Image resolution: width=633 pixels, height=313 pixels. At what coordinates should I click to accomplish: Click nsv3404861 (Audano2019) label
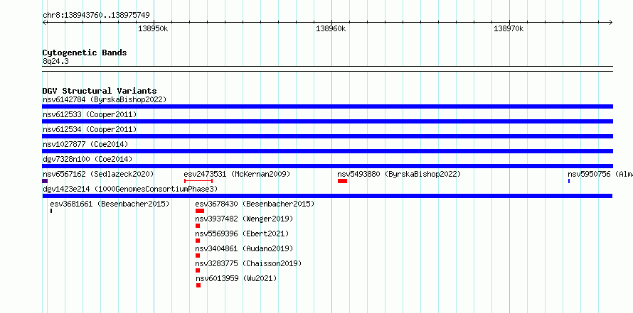[x=244, y=248]
